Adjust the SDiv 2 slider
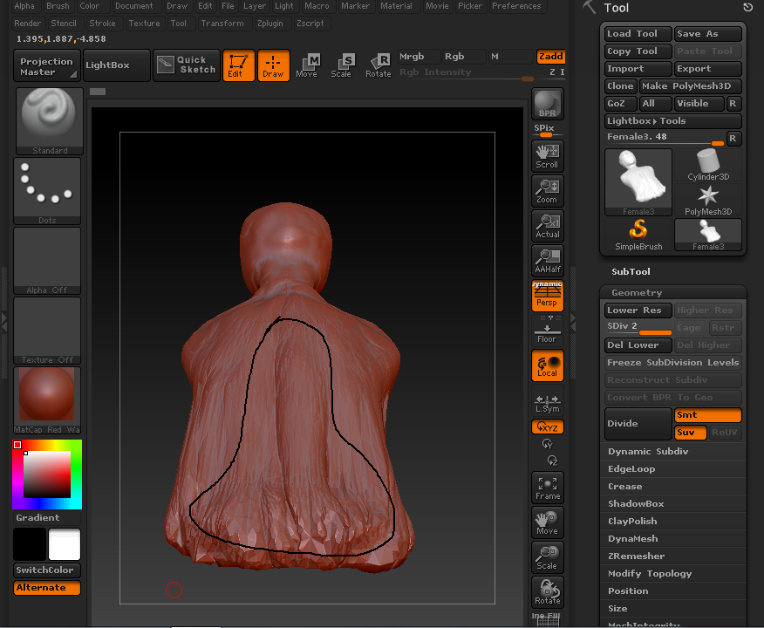 (x=638, y=328)
